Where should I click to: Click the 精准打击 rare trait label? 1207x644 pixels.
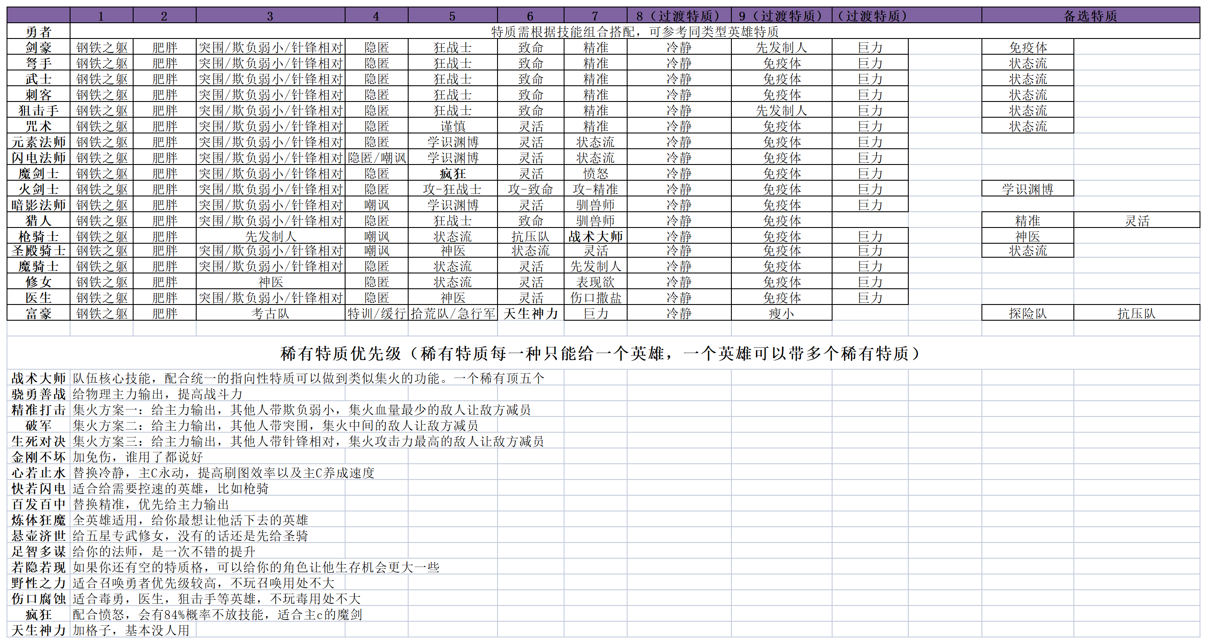[39, 409]
